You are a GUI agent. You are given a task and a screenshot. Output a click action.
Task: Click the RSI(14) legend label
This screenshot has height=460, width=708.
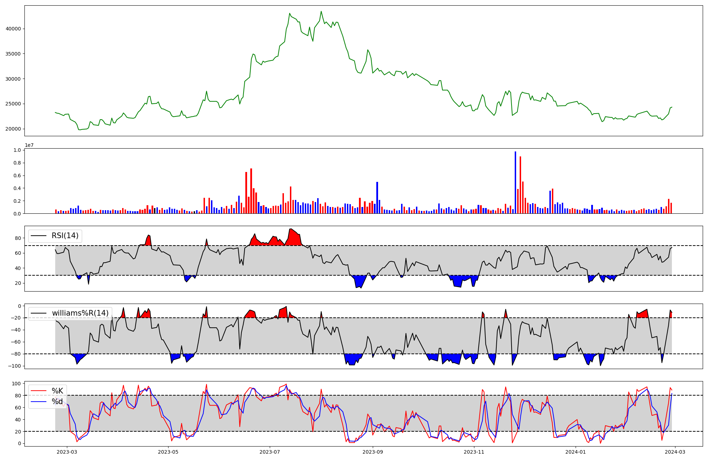65,236
